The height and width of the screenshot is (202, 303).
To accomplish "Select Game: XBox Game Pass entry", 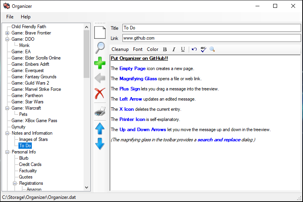I will [x=34, y=121].
